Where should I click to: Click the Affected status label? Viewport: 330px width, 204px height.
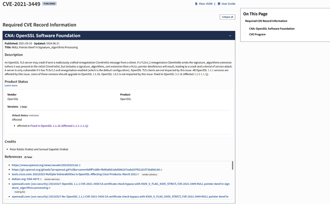pyautogui.click(x=17, y=120)
